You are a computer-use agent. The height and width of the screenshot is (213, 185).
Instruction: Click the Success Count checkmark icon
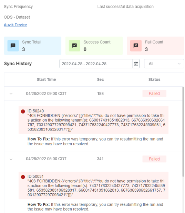pyautogui.click(x=74, y=46)
